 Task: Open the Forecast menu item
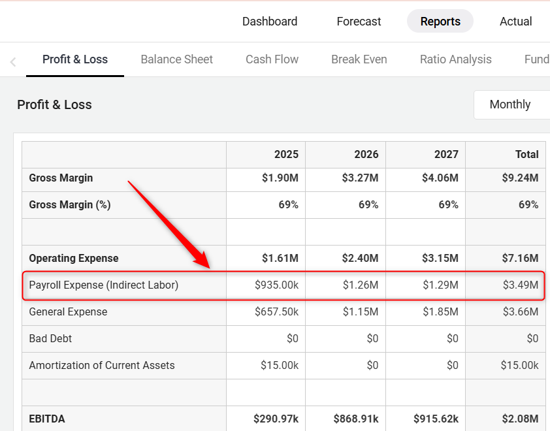pyautogui.click(x=359, y=22)
